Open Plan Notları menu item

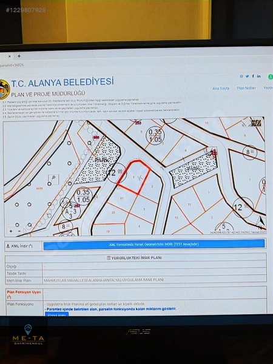tap(246, 88)
